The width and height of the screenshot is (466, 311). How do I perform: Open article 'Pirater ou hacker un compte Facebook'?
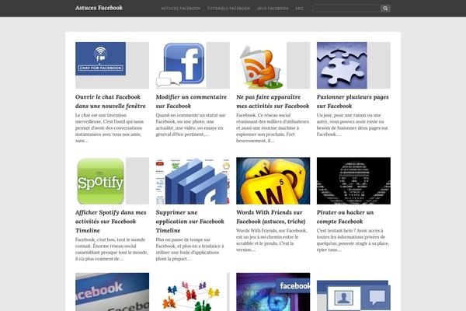click(x=345, y=217)
